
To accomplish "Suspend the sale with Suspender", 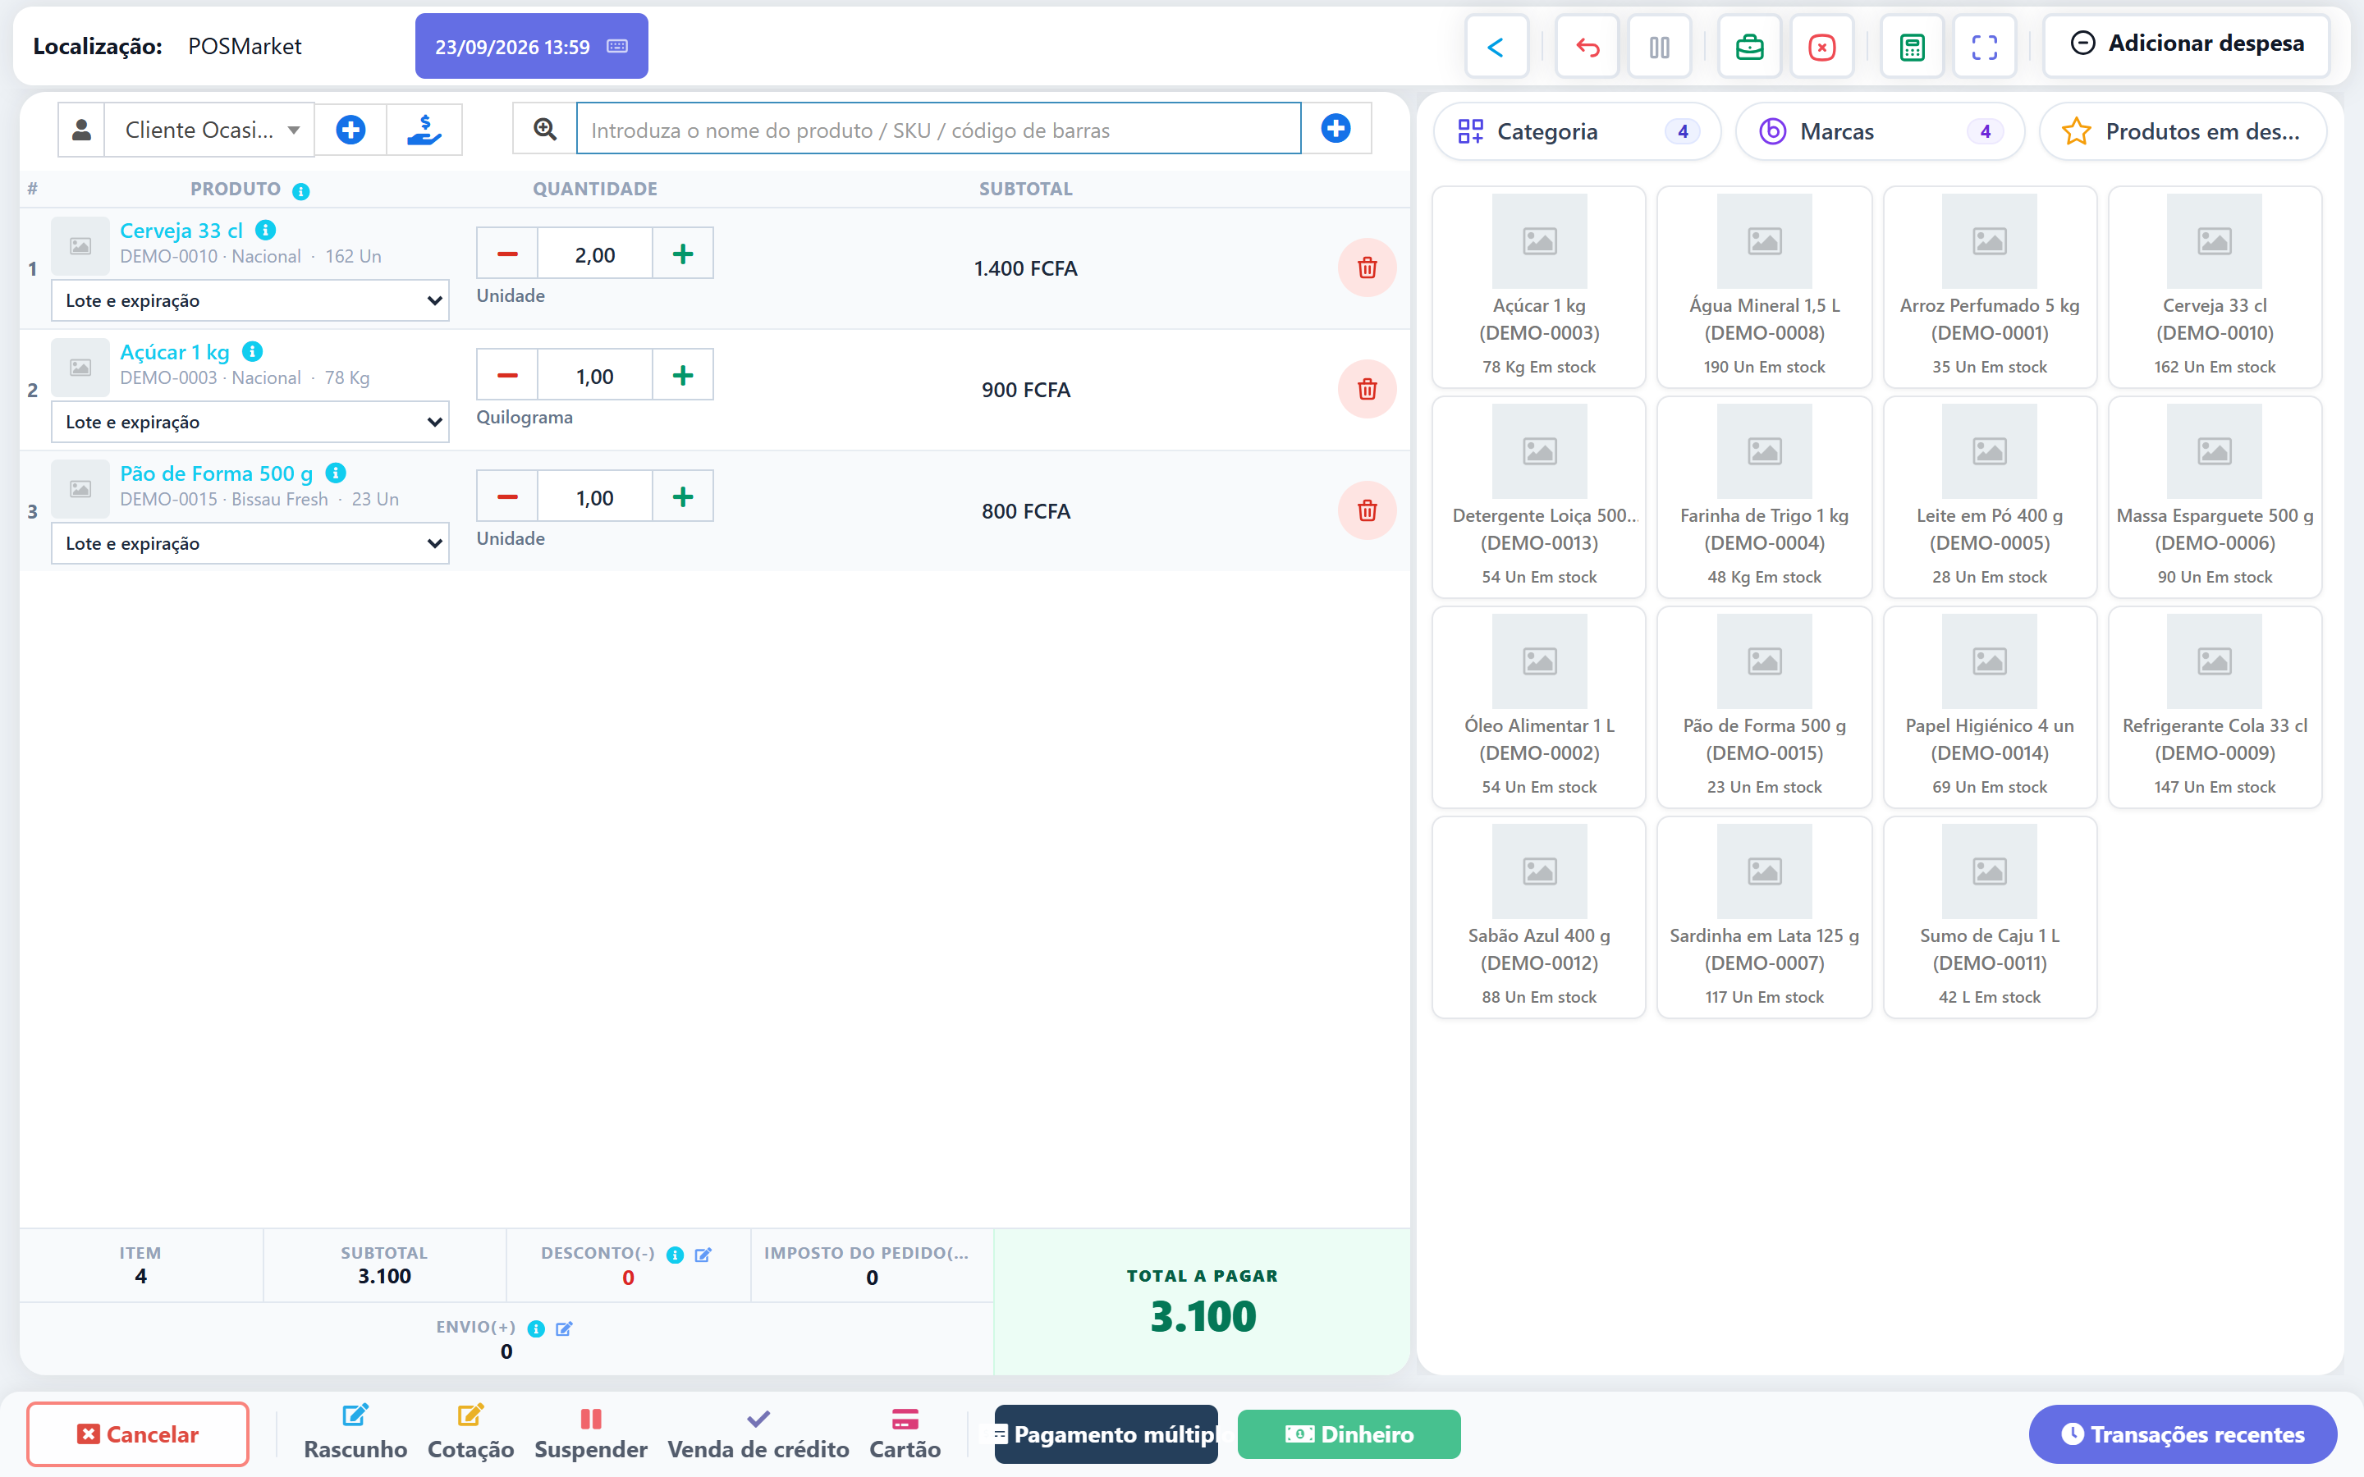I will click(x=591, y=1433).
